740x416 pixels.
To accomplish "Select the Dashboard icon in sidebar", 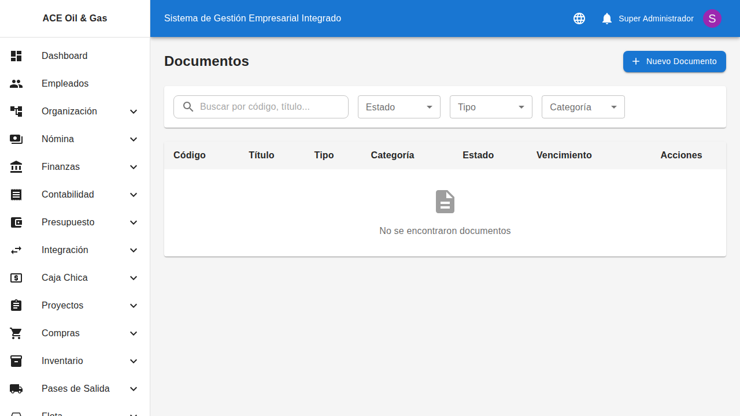I will pyautogui.click(x=16, y=56).
